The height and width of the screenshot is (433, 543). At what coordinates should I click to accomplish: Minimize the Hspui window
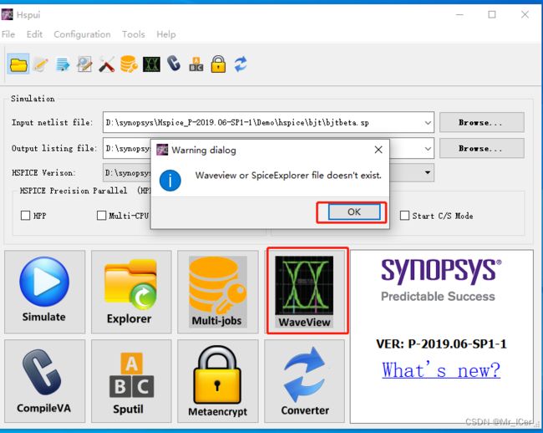pos(460,14)
